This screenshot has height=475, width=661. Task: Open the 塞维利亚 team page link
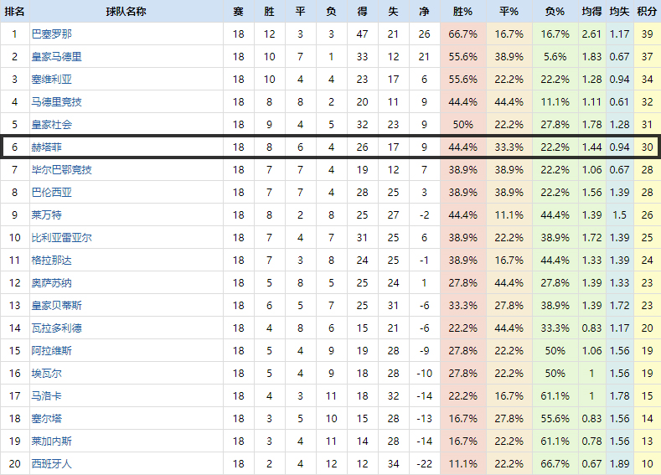click(51, 80)
